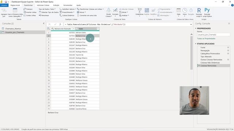The image size is (234, 131).
Task: Open the Ferramentas tab
Action: click(68, 5)
